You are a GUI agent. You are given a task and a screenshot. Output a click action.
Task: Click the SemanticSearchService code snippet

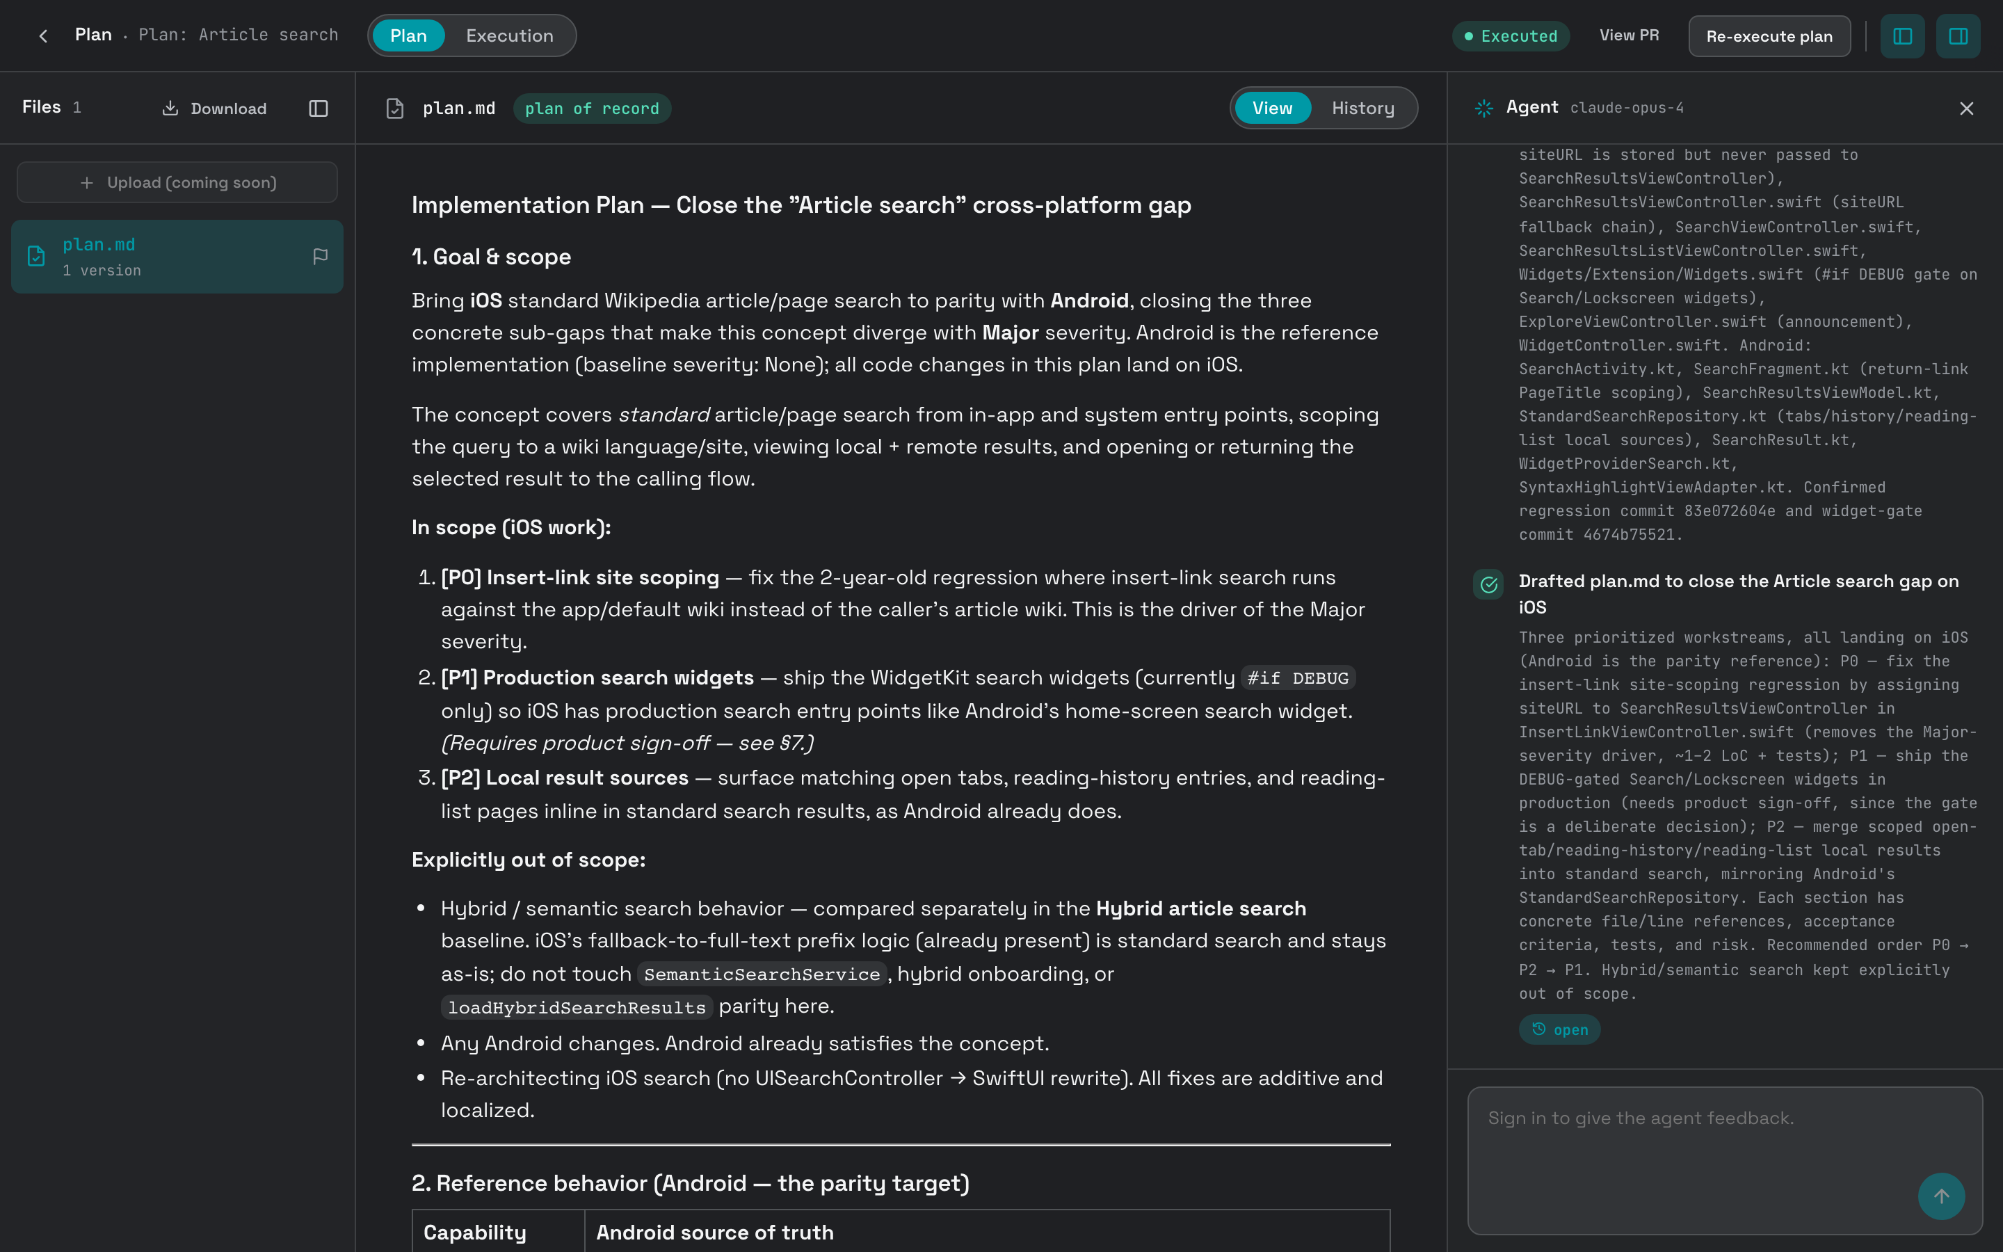click(762, 974)
